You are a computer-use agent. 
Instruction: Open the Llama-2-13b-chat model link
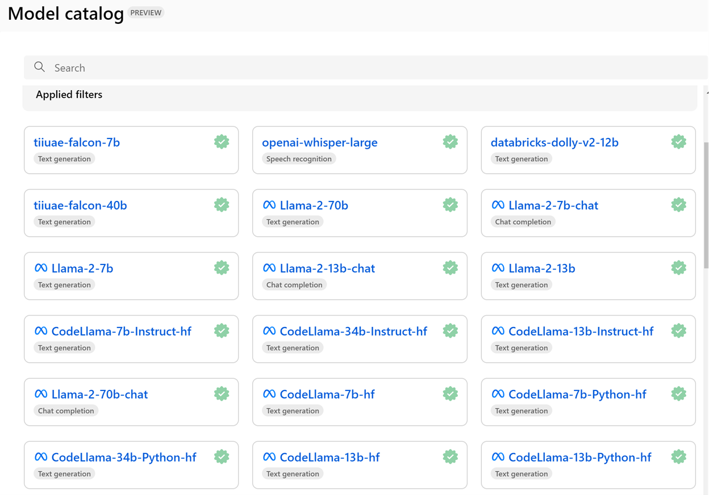pyautogui.click(x=327, y=269)
